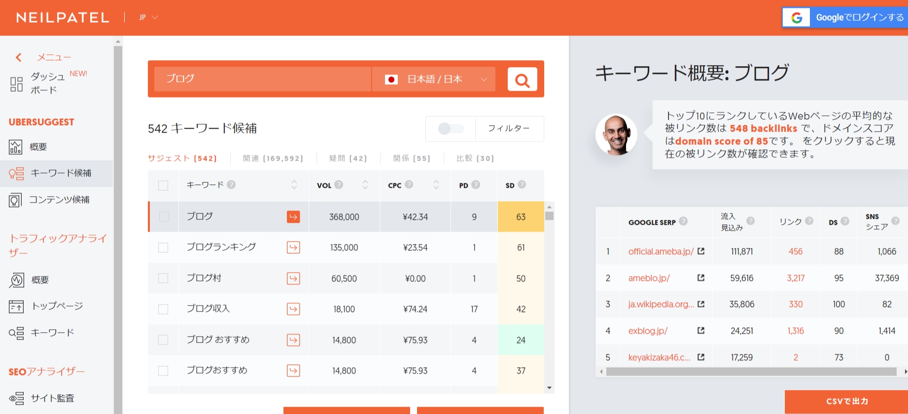Open the dashboard grid icon
This screenshot has height=414, width=908.
coord(16,84)
